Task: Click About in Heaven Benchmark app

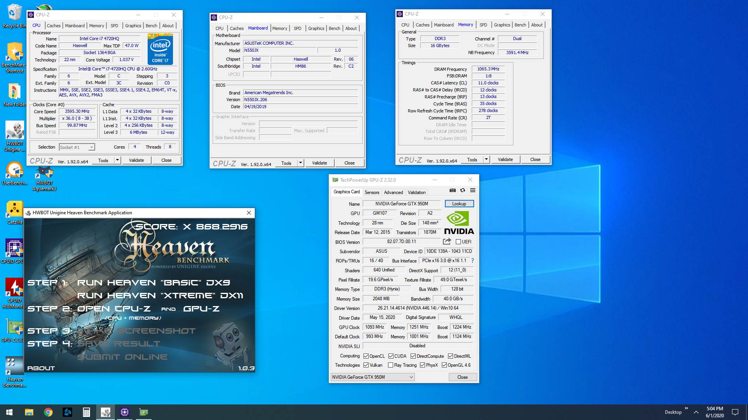Action: click(41, 368)
